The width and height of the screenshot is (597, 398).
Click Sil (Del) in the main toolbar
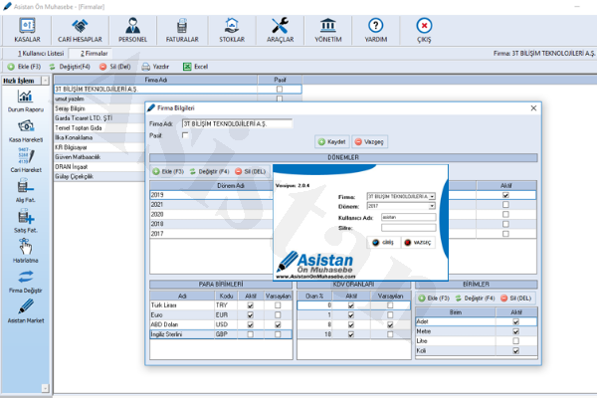tap(115, 67)
